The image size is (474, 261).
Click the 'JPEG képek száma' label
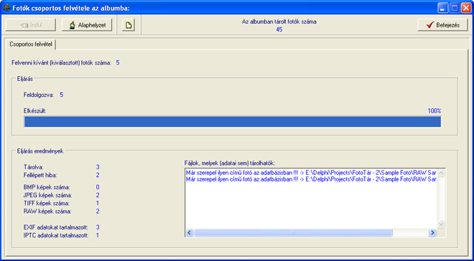(x=48, y=195)
